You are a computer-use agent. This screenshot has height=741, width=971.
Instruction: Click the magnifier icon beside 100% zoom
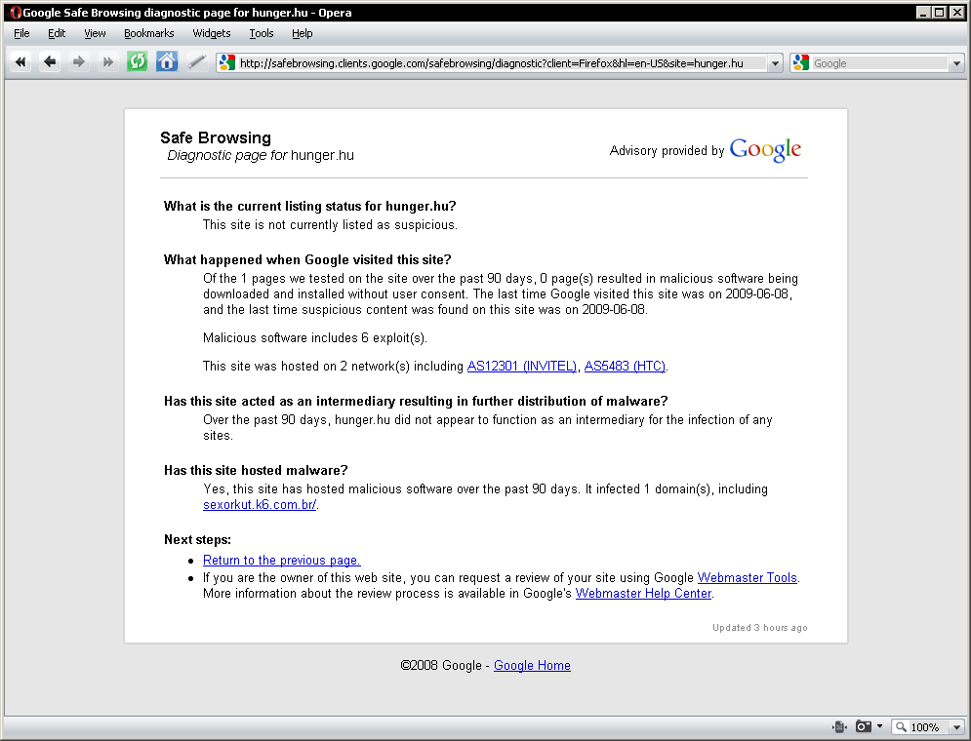point(901,726)
